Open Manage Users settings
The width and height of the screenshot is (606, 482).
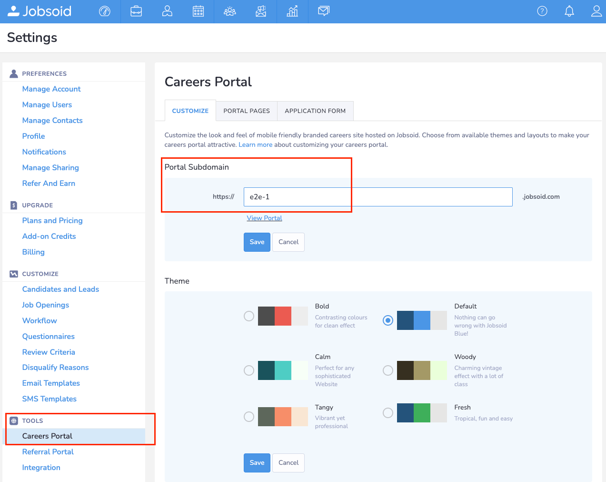(47, 104)
